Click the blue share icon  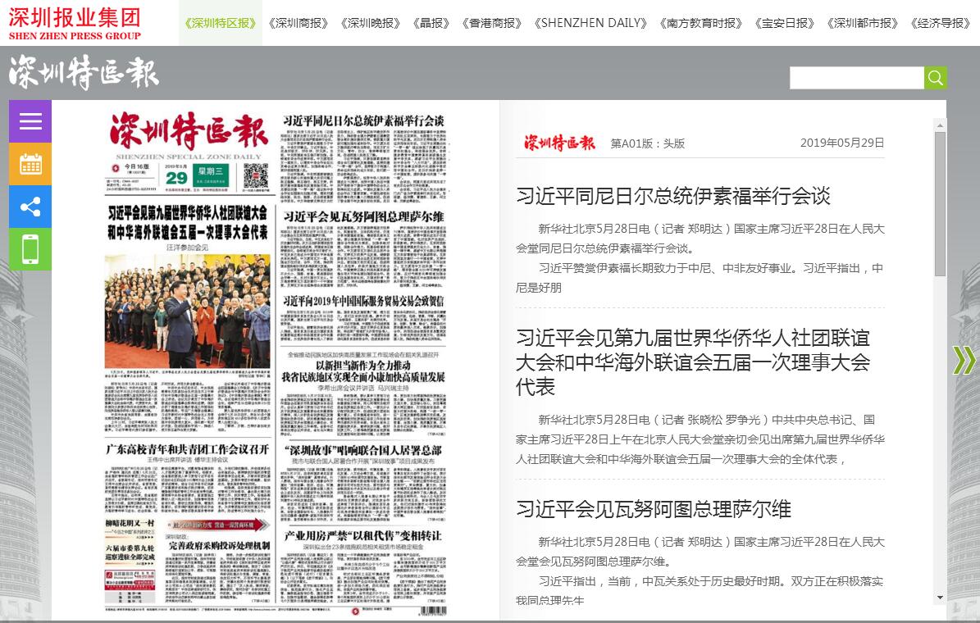tap(30, 207)
